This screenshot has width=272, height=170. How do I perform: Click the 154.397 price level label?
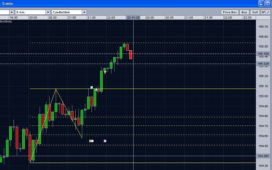point(263,156)
